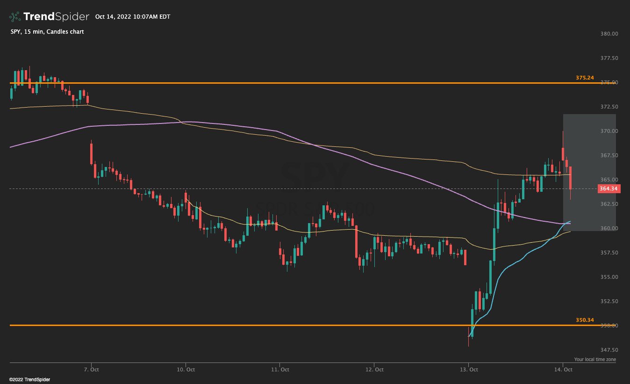Click the timestamp Oct 14, 2022 10:07AM EDT

(x=133, y=17)
